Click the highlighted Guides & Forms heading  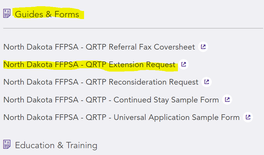coord(47,14)
